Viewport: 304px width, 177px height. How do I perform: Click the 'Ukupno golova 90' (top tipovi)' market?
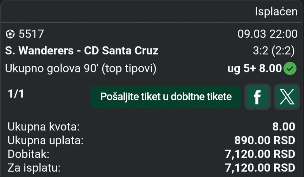[81, 69]
